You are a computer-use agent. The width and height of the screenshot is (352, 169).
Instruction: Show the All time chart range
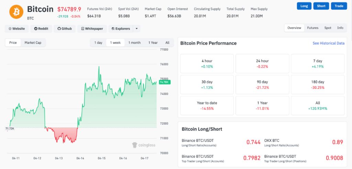coord(167,43)
